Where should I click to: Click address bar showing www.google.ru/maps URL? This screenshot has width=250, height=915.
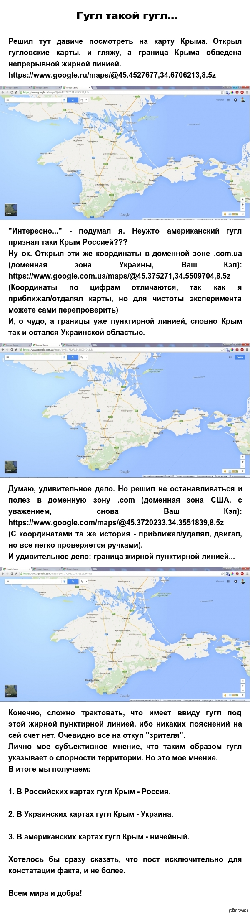(121, 92)
